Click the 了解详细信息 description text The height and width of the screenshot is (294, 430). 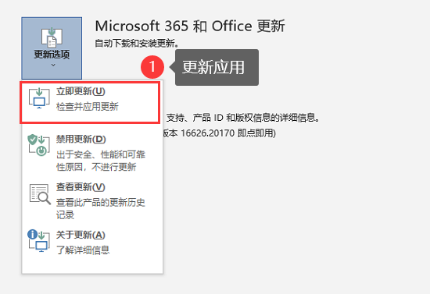point(83,250)
